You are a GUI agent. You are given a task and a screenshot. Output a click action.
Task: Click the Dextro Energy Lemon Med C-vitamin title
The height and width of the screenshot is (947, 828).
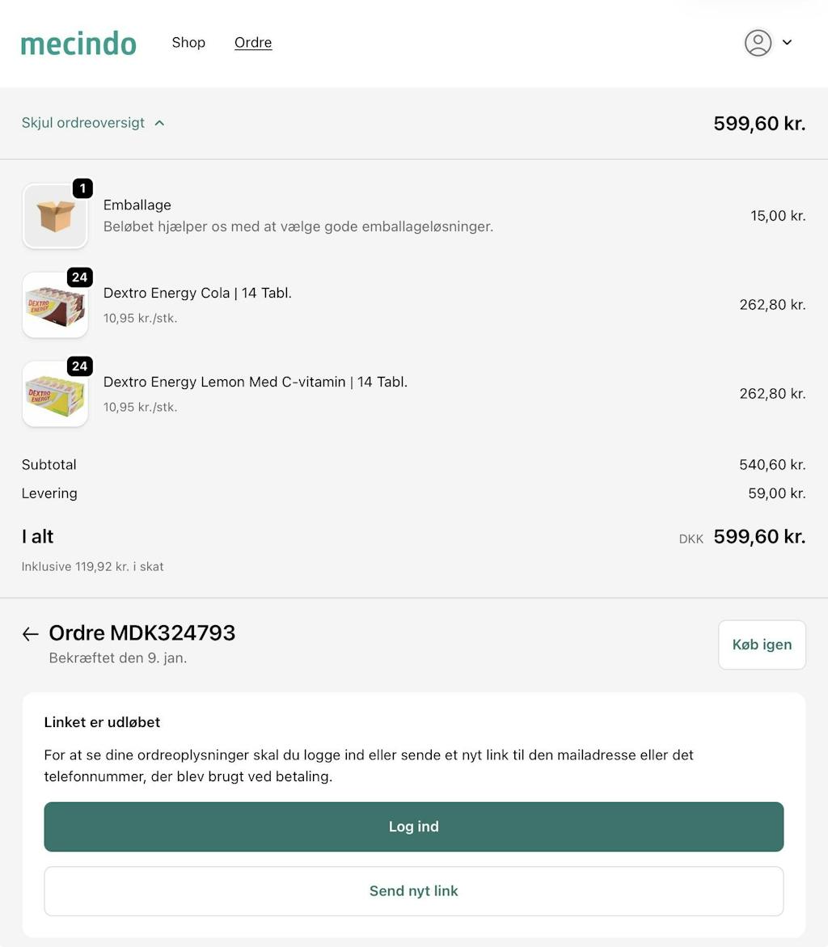tap(256, 382)
